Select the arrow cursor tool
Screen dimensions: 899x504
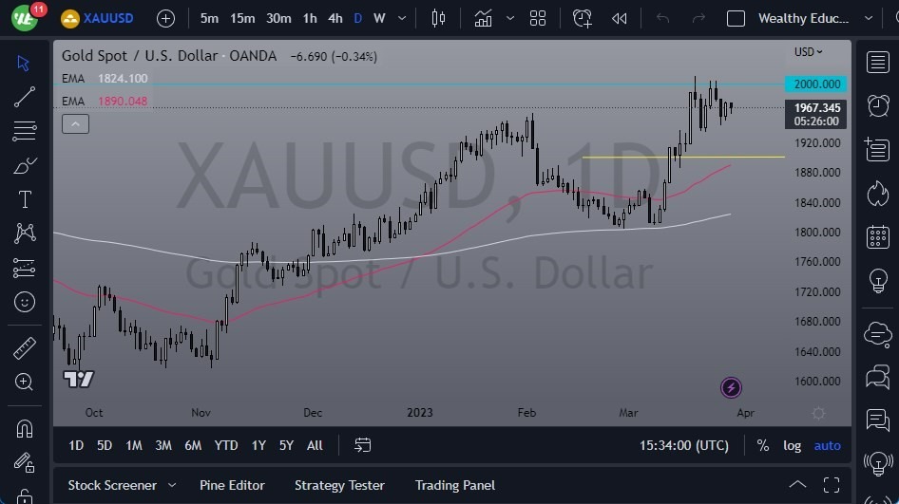pos(24,63)
